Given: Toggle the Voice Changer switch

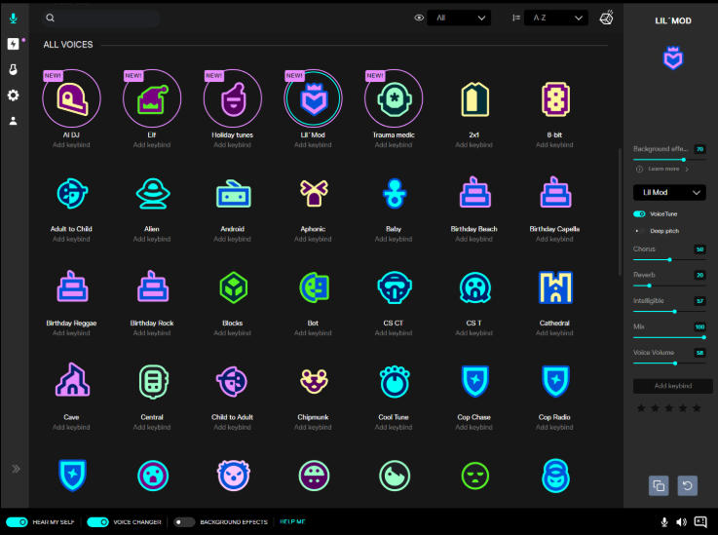Looking at the screenshot, I should coord(97,522).
